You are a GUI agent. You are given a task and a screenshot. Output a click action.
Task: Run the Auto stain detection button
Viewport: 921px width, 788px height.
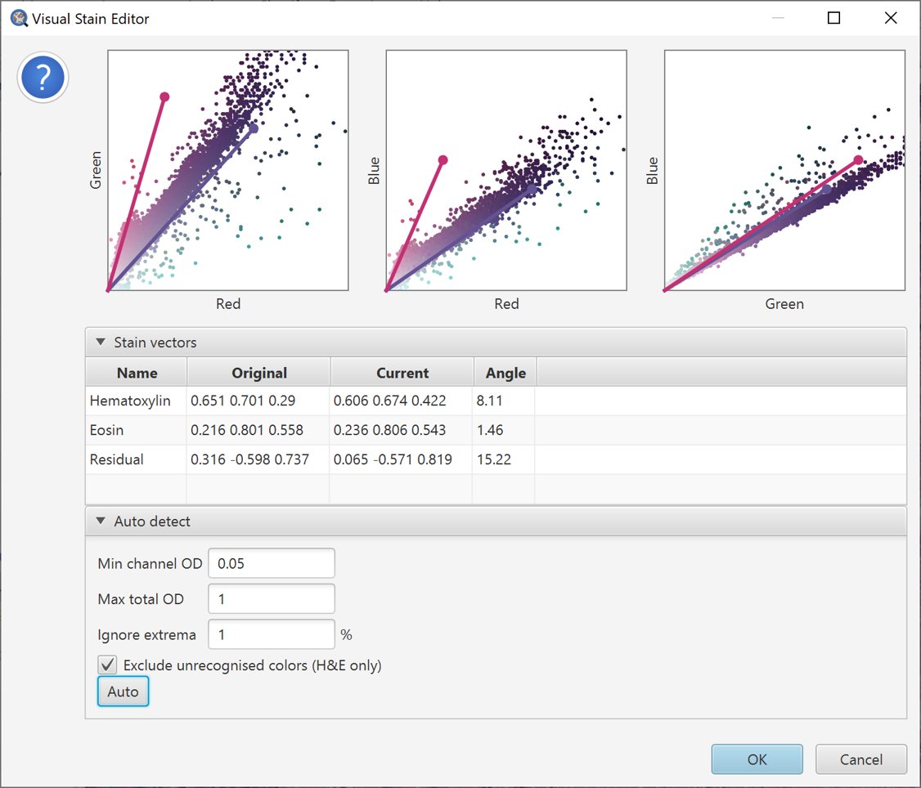[123, 691]
